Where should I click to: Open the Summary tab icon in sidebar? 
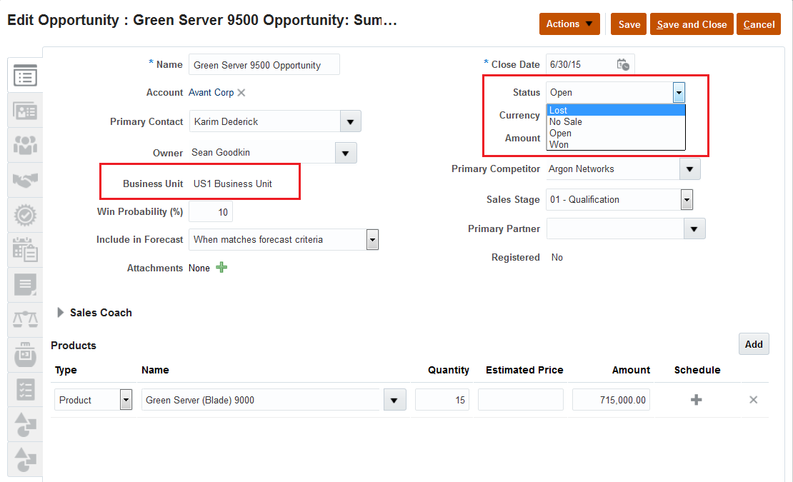[x=25, y=75]
